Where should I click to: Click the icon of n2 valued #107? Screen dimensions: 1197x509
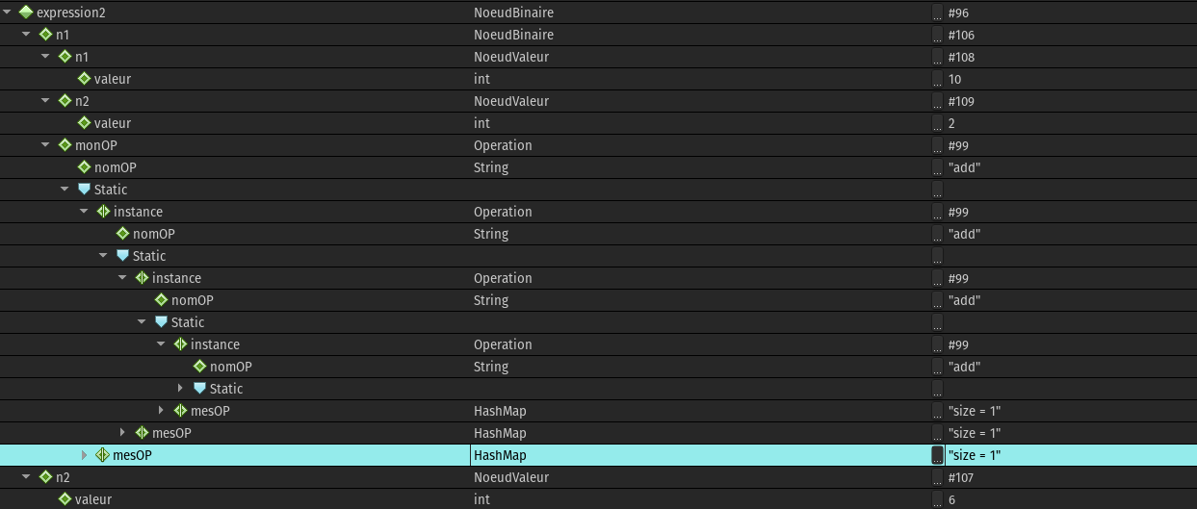(45, 477)
